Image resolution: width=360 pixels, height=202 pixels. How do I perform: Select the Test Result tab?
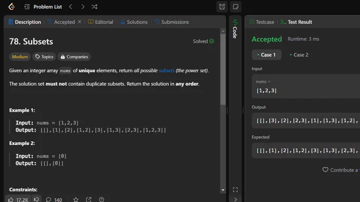pos(296,22)
